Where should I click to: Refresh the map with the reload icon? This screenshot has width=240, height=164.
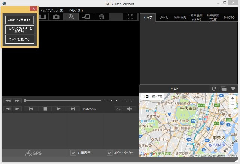214,89
